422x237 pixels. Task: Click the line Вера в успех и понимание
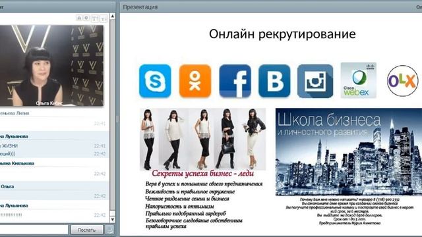pyautogui.click(x=204, y=184)
